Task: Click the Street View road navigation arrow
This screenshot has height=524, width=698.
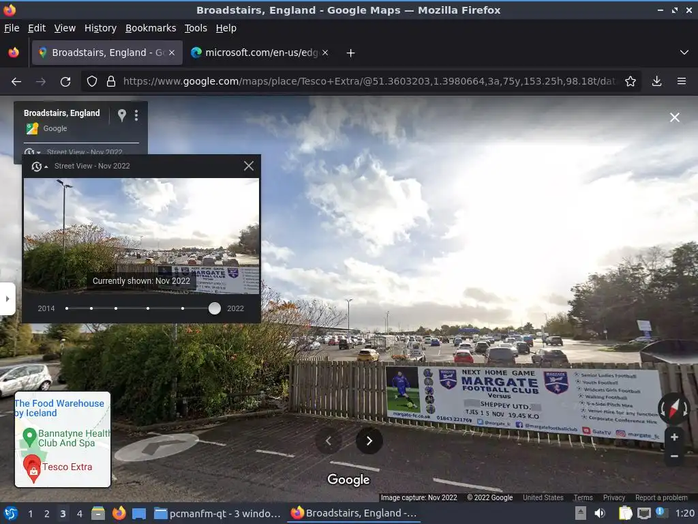Action: point(156,447)
